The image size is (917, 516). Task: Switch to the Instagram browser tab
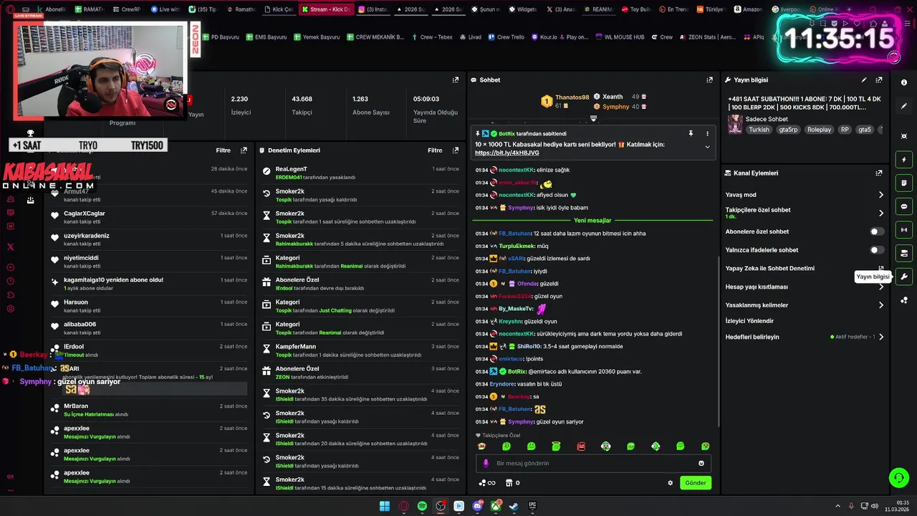372,9
